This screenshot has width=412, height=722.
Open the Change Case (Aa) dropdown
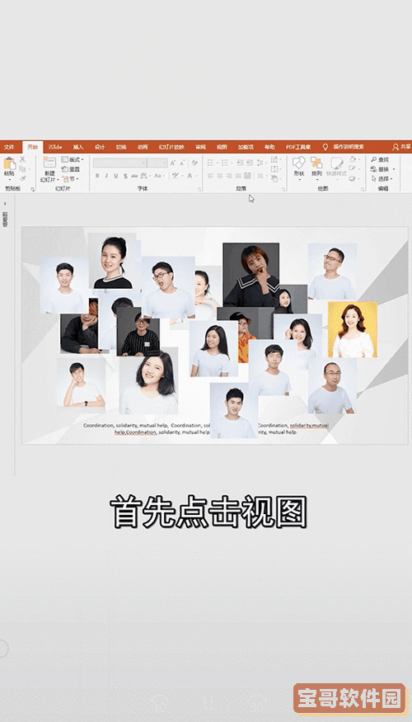[x=160, y=176]
